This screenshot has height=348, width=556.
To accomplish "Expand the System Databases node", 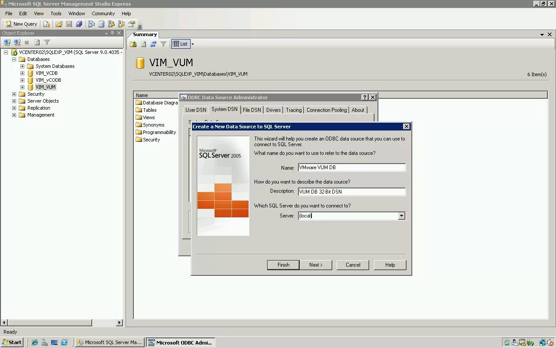I will click(x=22, y=66).
